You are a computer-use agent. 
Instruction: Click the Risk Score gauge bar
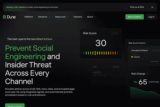click(101, 53)
